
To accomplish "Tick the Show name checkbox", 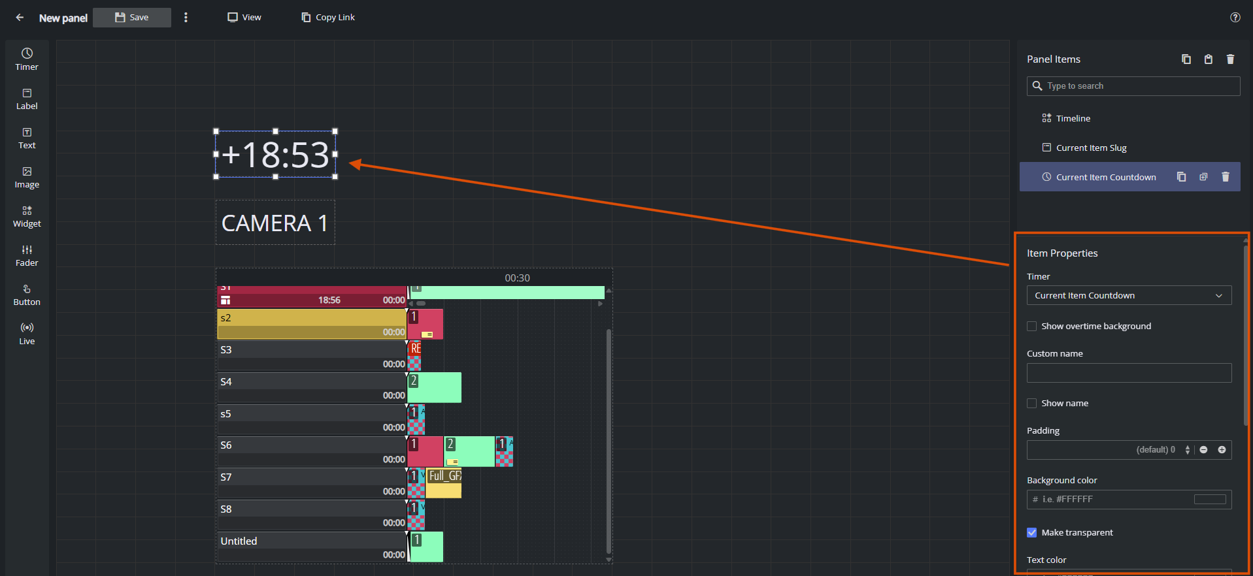I will click(1031, 403).
